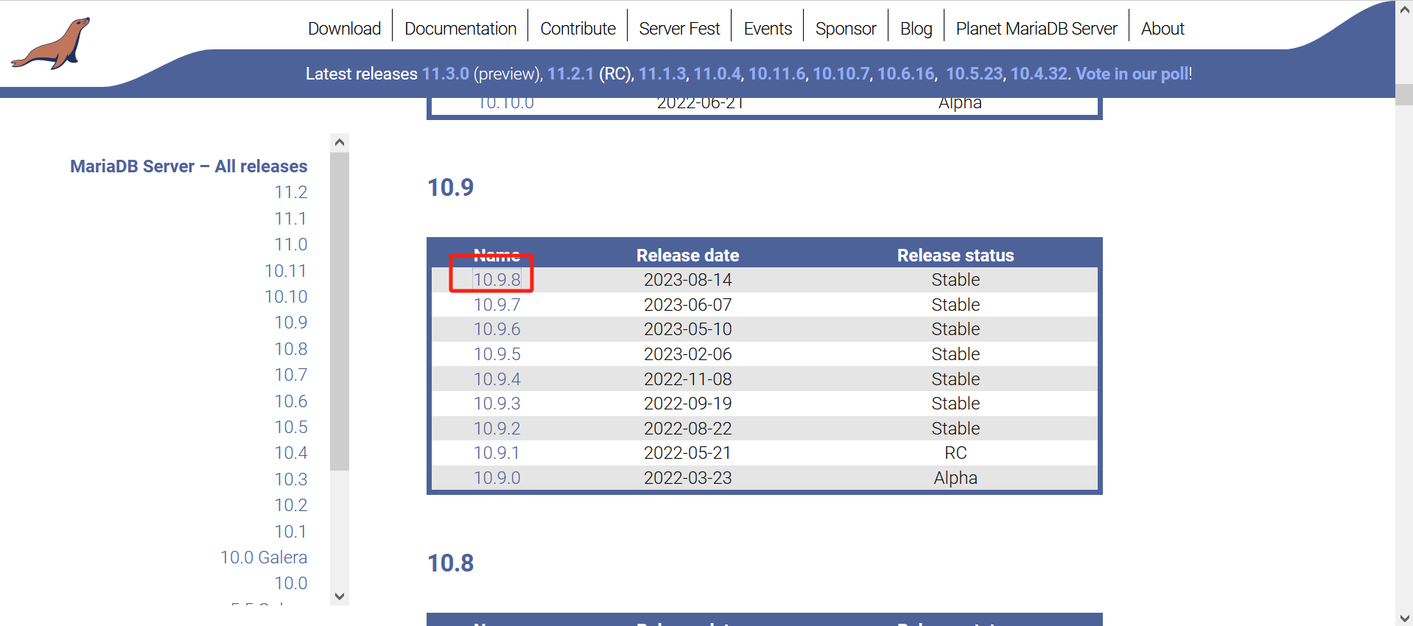Jump to 11.0 in the sidebar list
Image resolution: width=1413 pixels, height=626 pixels.
click(291, 245)
